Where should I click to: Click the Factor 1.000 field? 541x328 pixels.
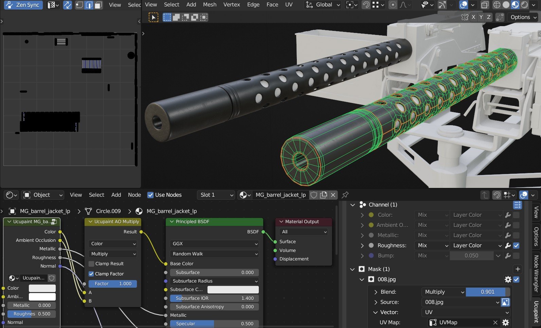[x=113, y=284]
